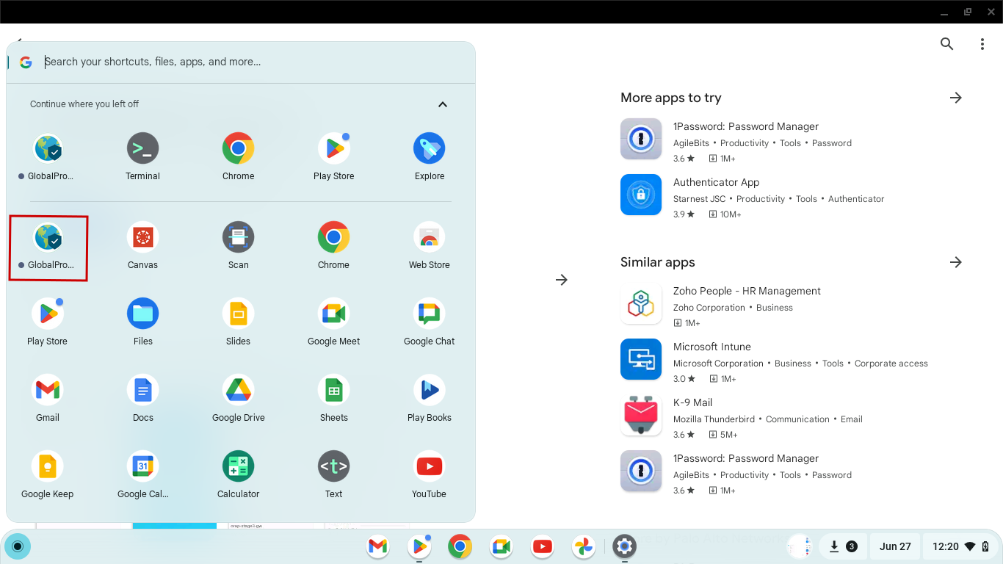
Task: Launch YouTube from the launcher grid
Action: coord(430,475)
